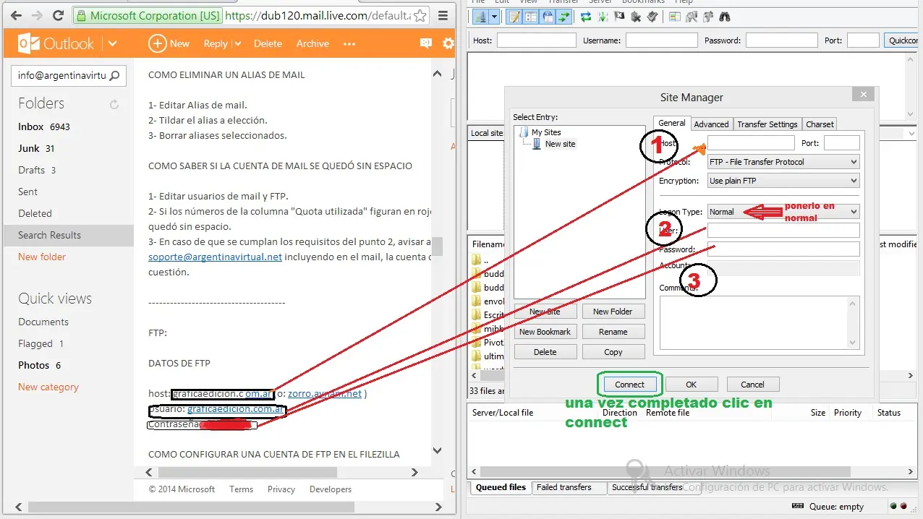Open Outlook messaging chat icon
The width and height of the screenshot is (923, 519).
(x=426, y=43)
